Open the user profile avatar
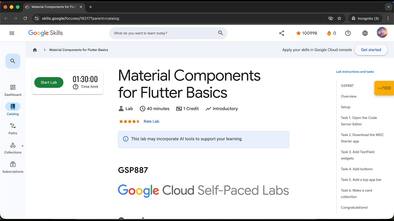This screenshot has width=394, height=221. 382,33
